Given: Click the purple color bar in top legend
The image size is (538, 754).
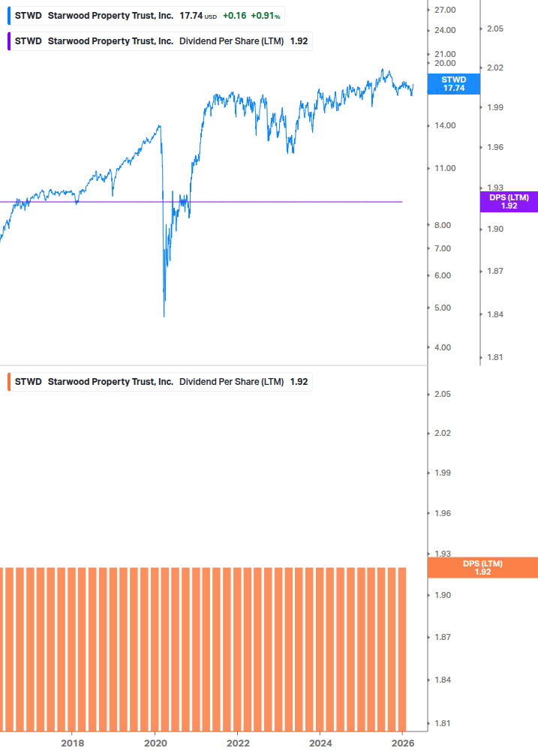Looking at the screenshot, I should (x=9, y=41).
